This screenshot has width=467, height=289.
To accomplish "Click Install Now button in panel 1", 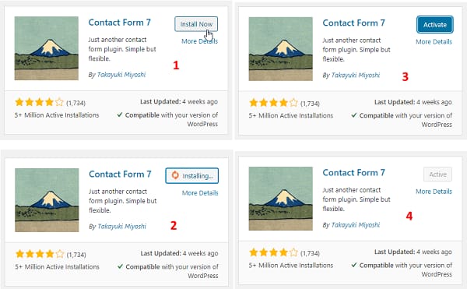I will pyautogui.click(x=196, y=24).
